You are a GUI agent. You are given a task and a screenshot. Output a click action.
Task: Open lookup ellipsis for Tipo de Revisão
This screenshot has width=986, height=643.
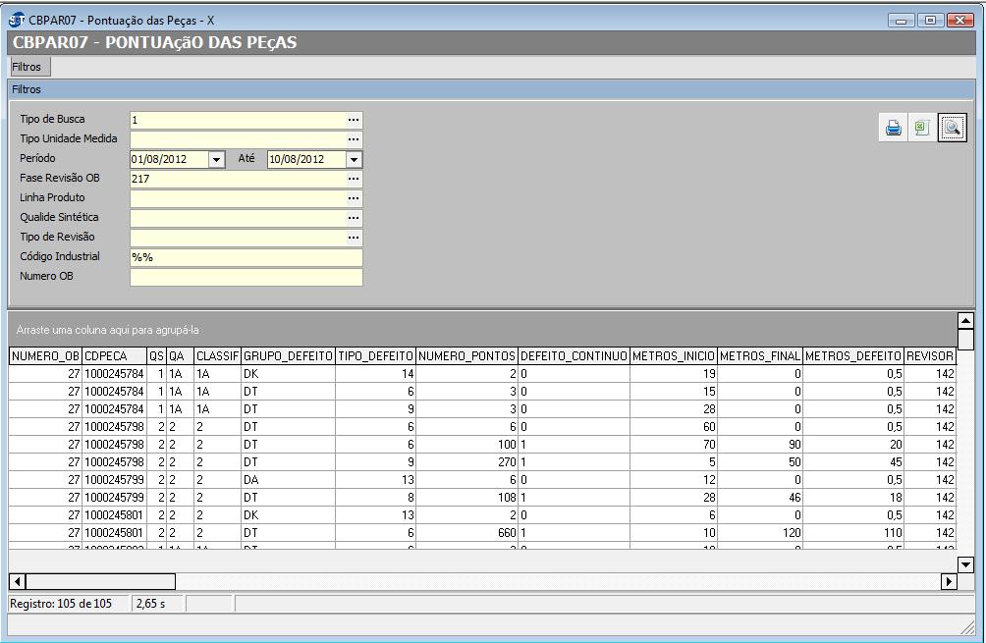(x=354, y=238)
